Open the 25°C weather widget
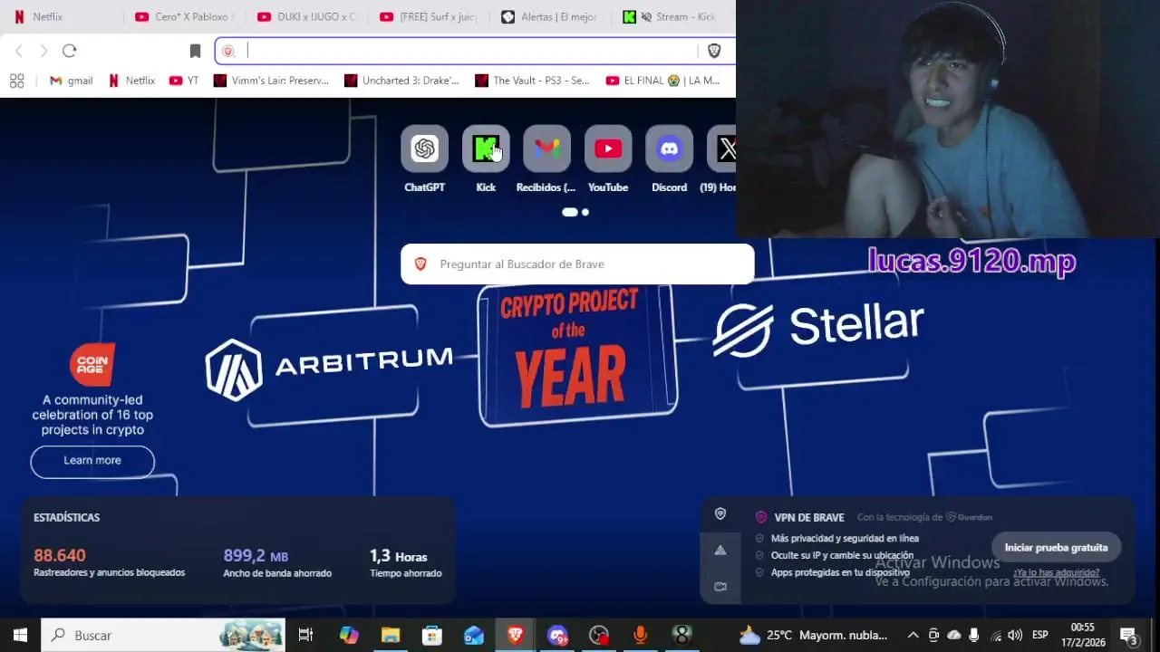The height and width of the screenshot is (652, 1160). [x=813, y=636]
